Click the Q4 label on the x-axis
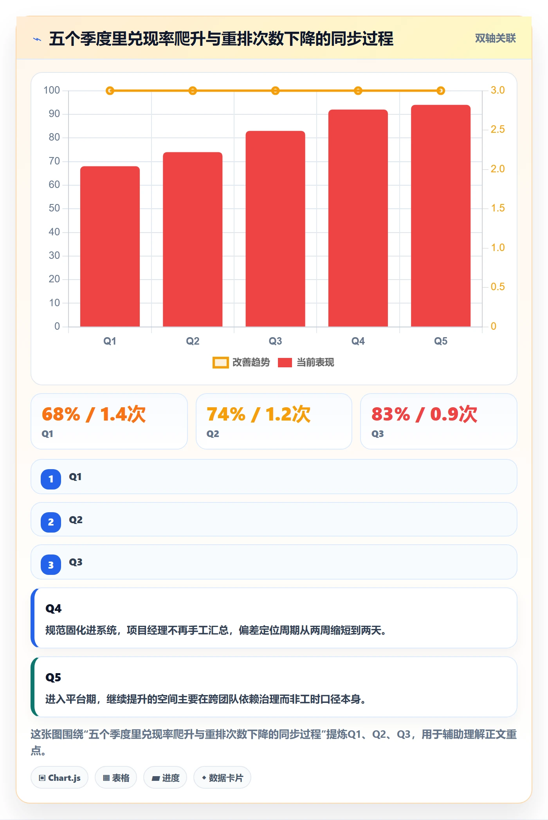The height and width of the screenshot is (820, 548). click(x=358, y=341)
